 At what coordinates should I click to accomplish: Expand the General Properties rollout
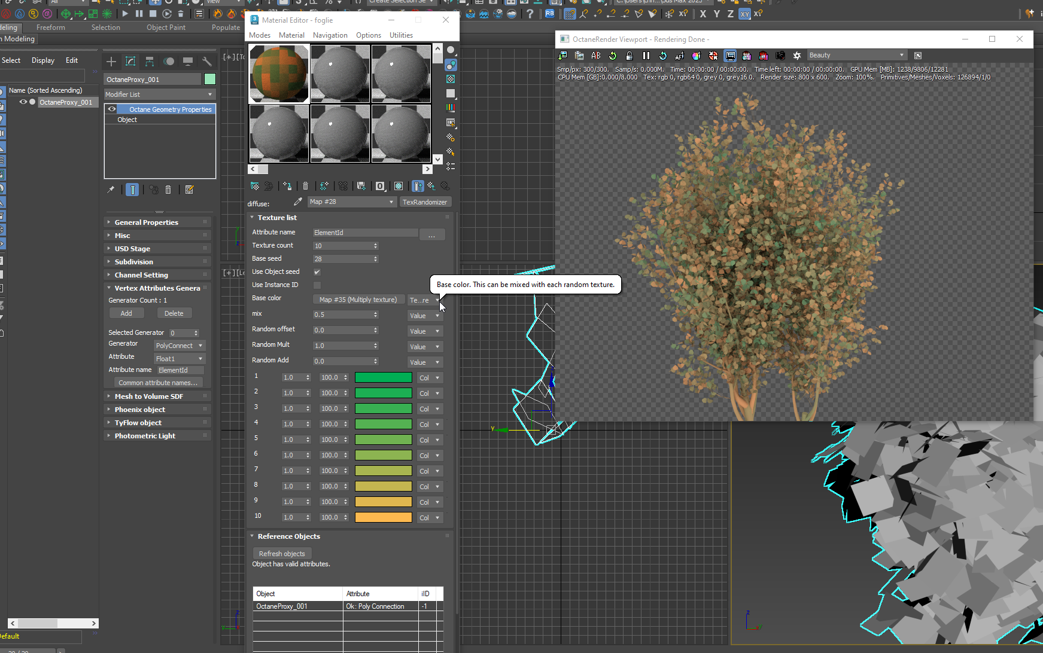click(147, 222)
